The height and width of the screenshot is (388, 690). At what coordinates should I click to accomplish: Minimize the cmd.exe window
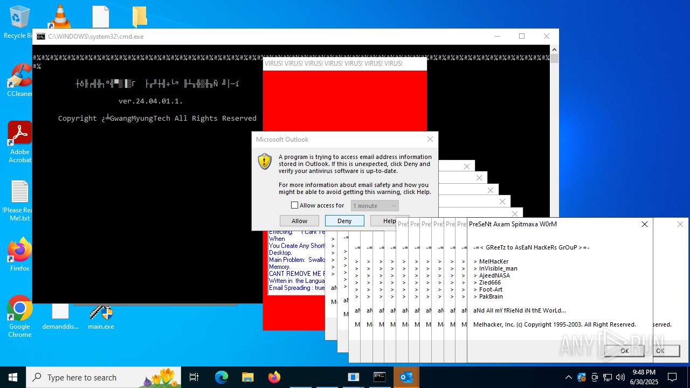(497, 37)
